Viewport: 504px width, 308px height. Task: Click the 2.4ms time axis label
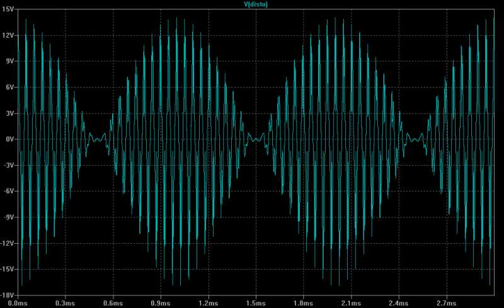coord(399,303)
